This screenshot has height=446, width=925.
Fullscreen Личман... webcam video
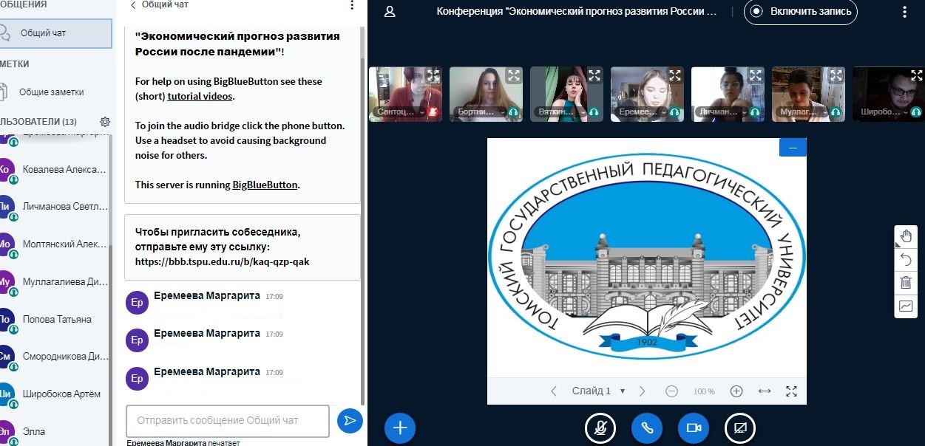pos(756,75)
